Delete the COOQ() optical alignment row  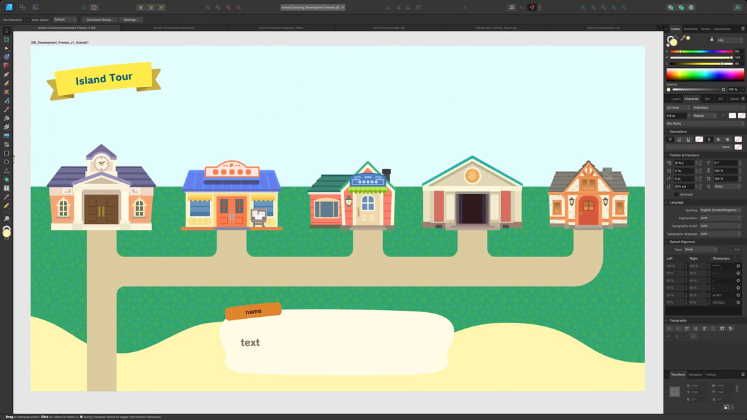tap(738, 303)
